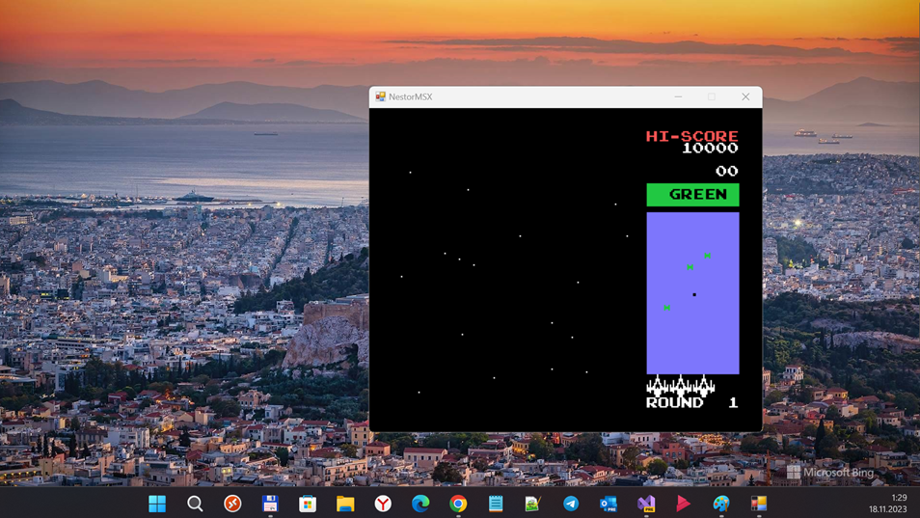Open Notepad from taskbar

(x=496, y=504)
